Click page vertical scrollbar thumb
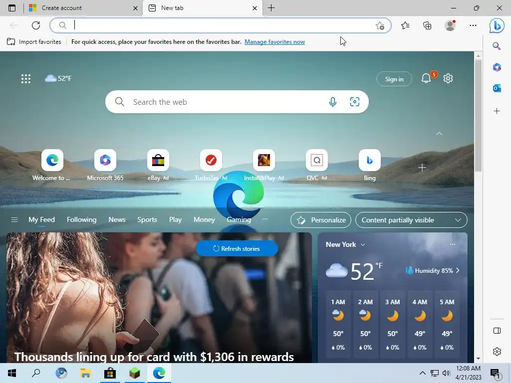The height and width of the screenshot is (383, 511). (x=478, y=116)
